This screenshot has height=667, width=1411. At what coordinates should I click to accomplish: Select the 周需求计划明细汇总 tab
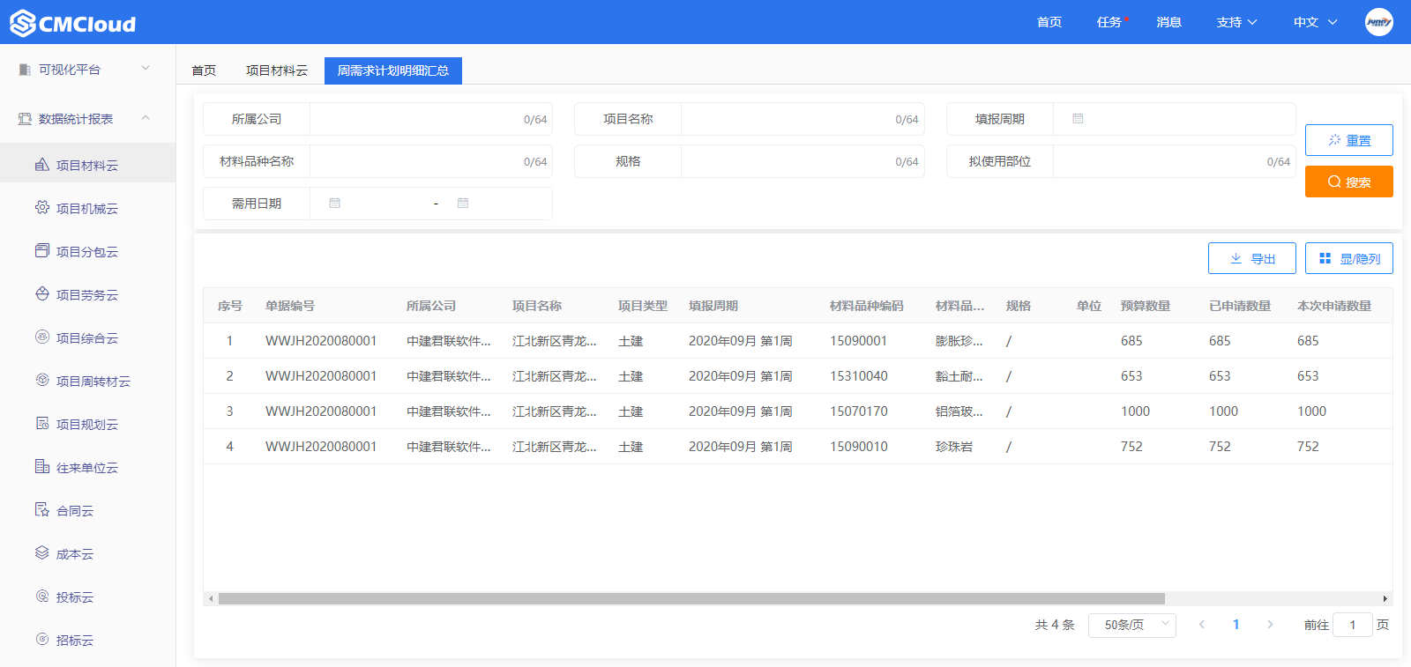[x=393, y=70]
